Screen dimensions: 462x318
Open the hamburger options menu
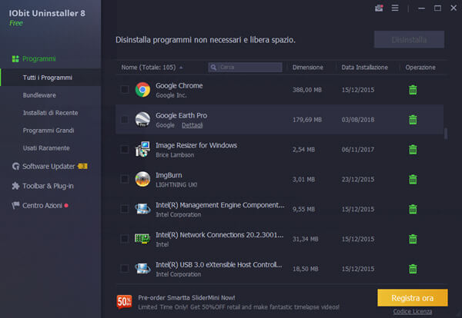395,8
